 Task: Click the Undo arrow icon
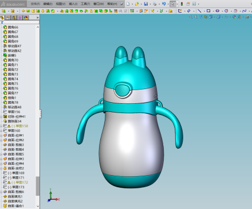point(164,4)
